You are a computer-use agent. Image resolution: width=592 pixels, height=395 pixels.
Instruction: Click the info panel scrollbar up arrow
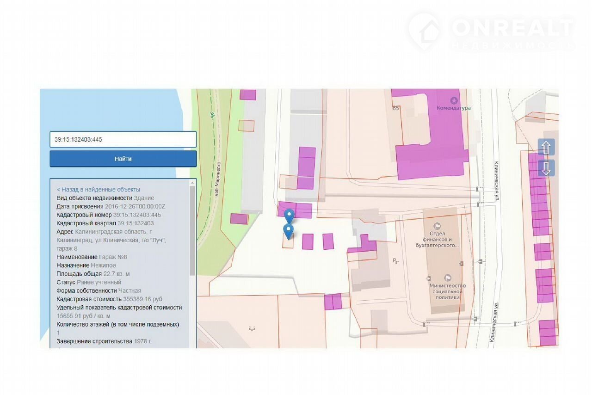193,183
